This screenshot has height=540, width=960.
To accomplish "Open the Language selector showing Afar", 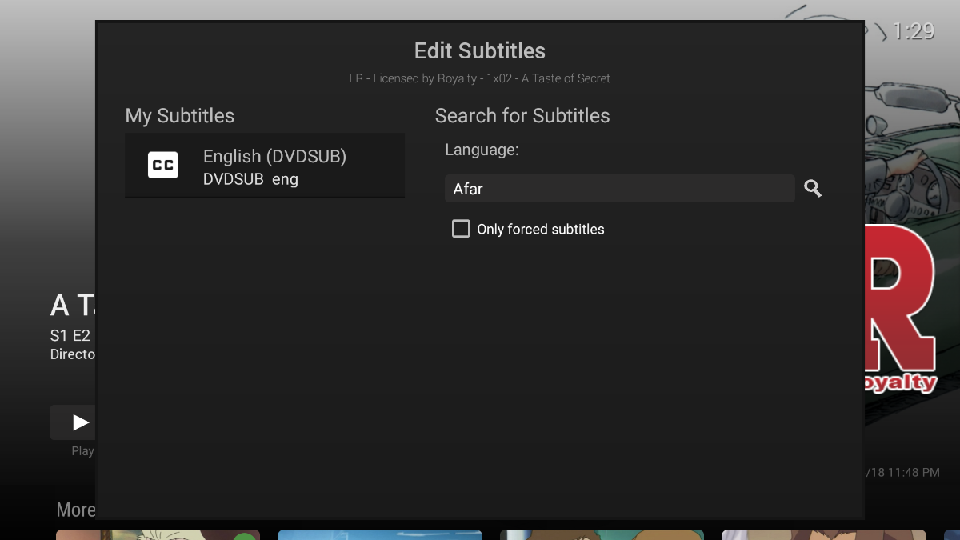I will point(619,189).
